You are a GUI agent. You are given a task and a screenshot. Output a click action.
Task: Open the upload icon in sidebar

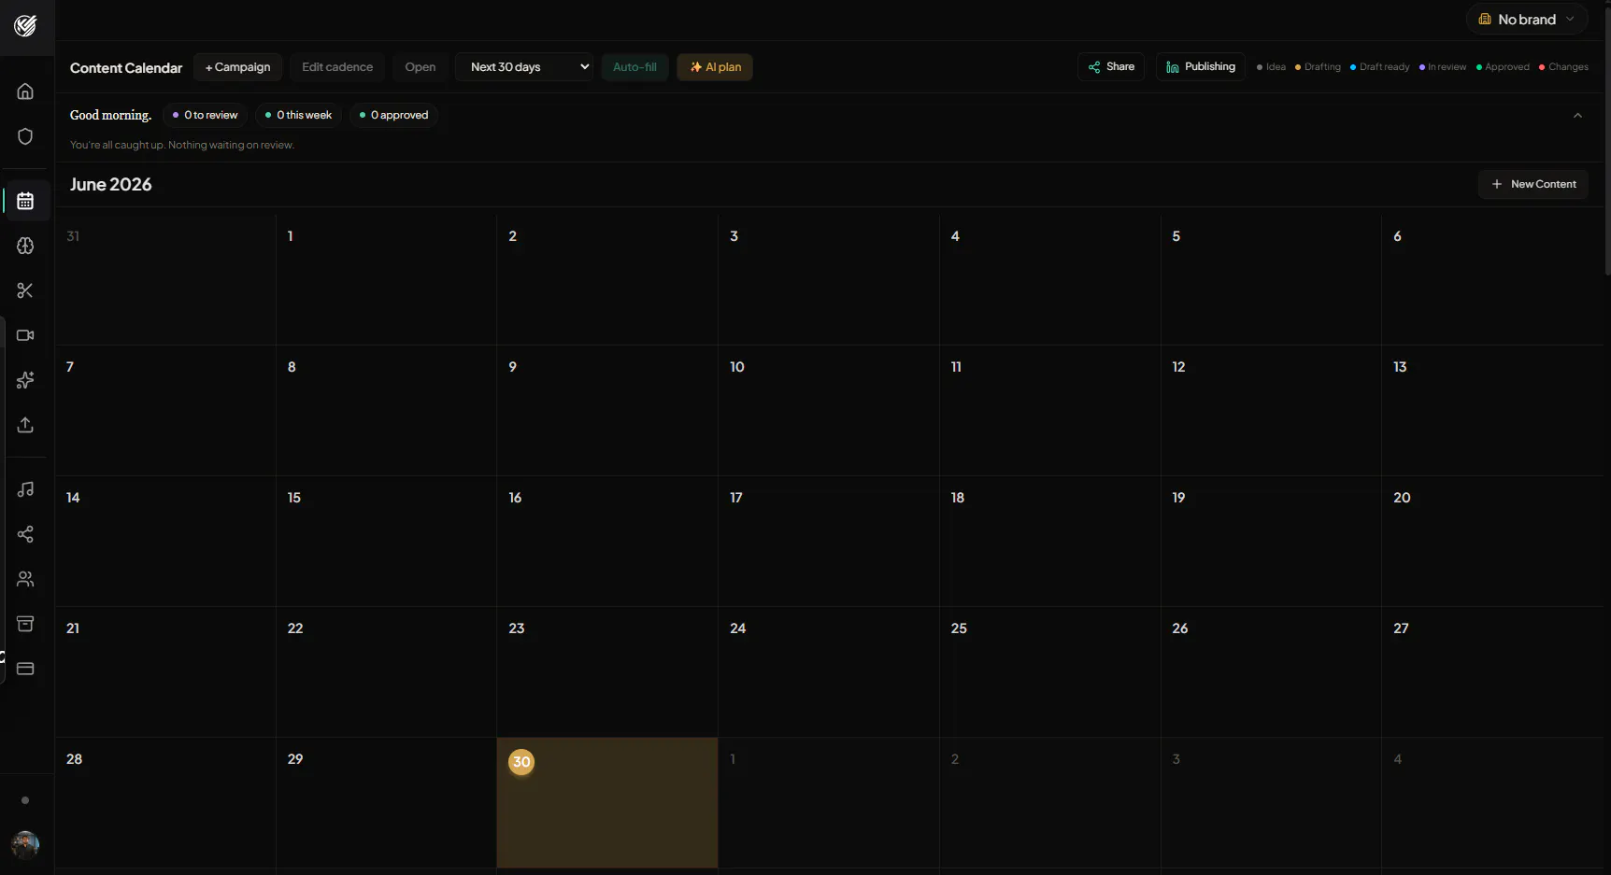pyautogui.click(x=25, y=425)
